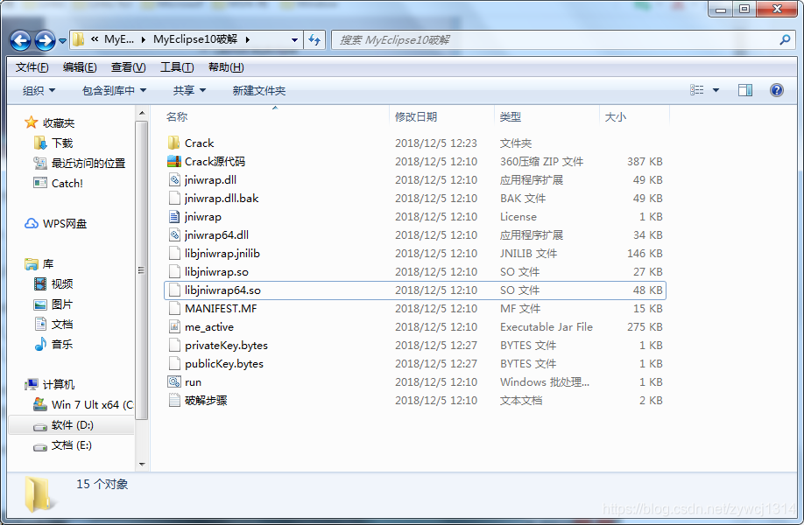Image resolution: width=804 pixels, height=525 pixels.
Task: Select the libjniwrap.jnilib file icon
Action: click(x=174, y=254)
